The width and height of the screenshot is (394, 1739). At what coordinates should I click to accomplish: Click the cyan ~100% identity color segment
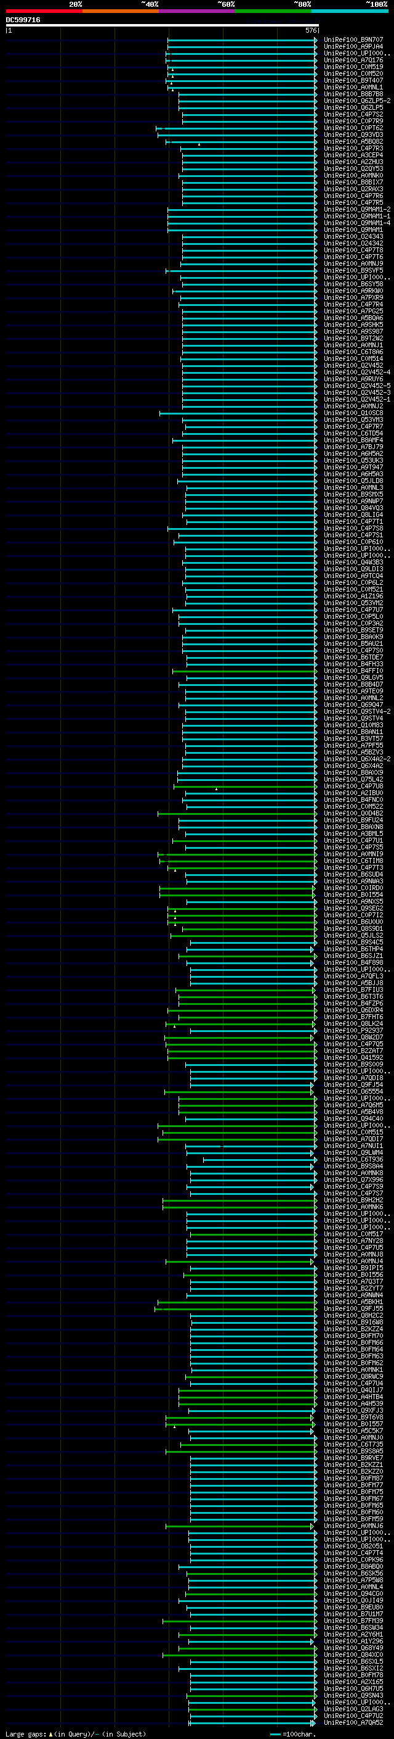click(350, 11)
